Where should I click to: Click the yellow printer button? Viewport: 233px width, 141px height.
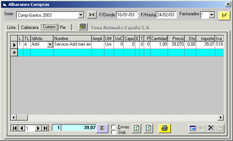[165, 128]
